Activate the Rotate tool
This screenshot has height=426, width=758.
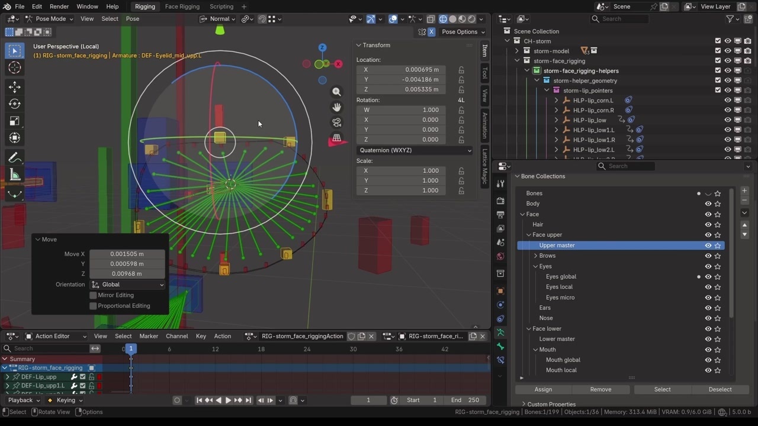tap(15, 104)
